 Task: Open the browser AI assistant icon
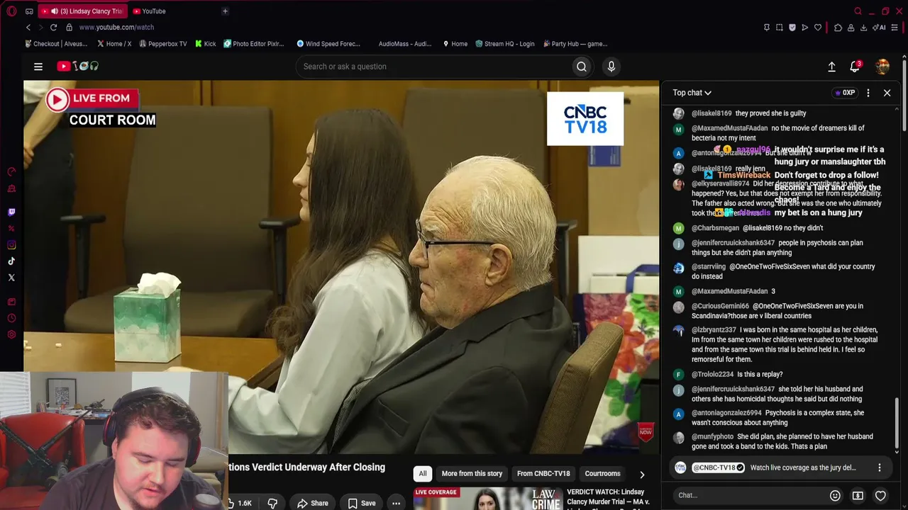tap(880, 28)
